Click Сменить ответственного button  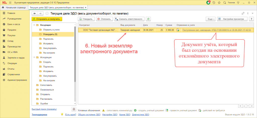[x=130, y=19]
